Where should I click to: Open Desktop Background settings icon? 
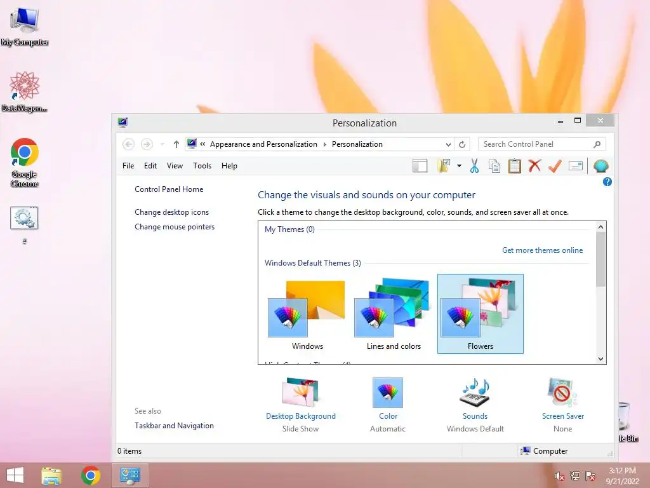tap(300, 392)
